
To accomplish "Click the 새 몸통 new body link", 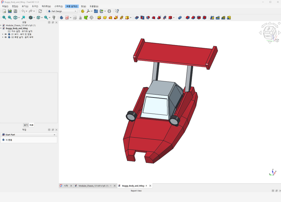I will (7, 140).
